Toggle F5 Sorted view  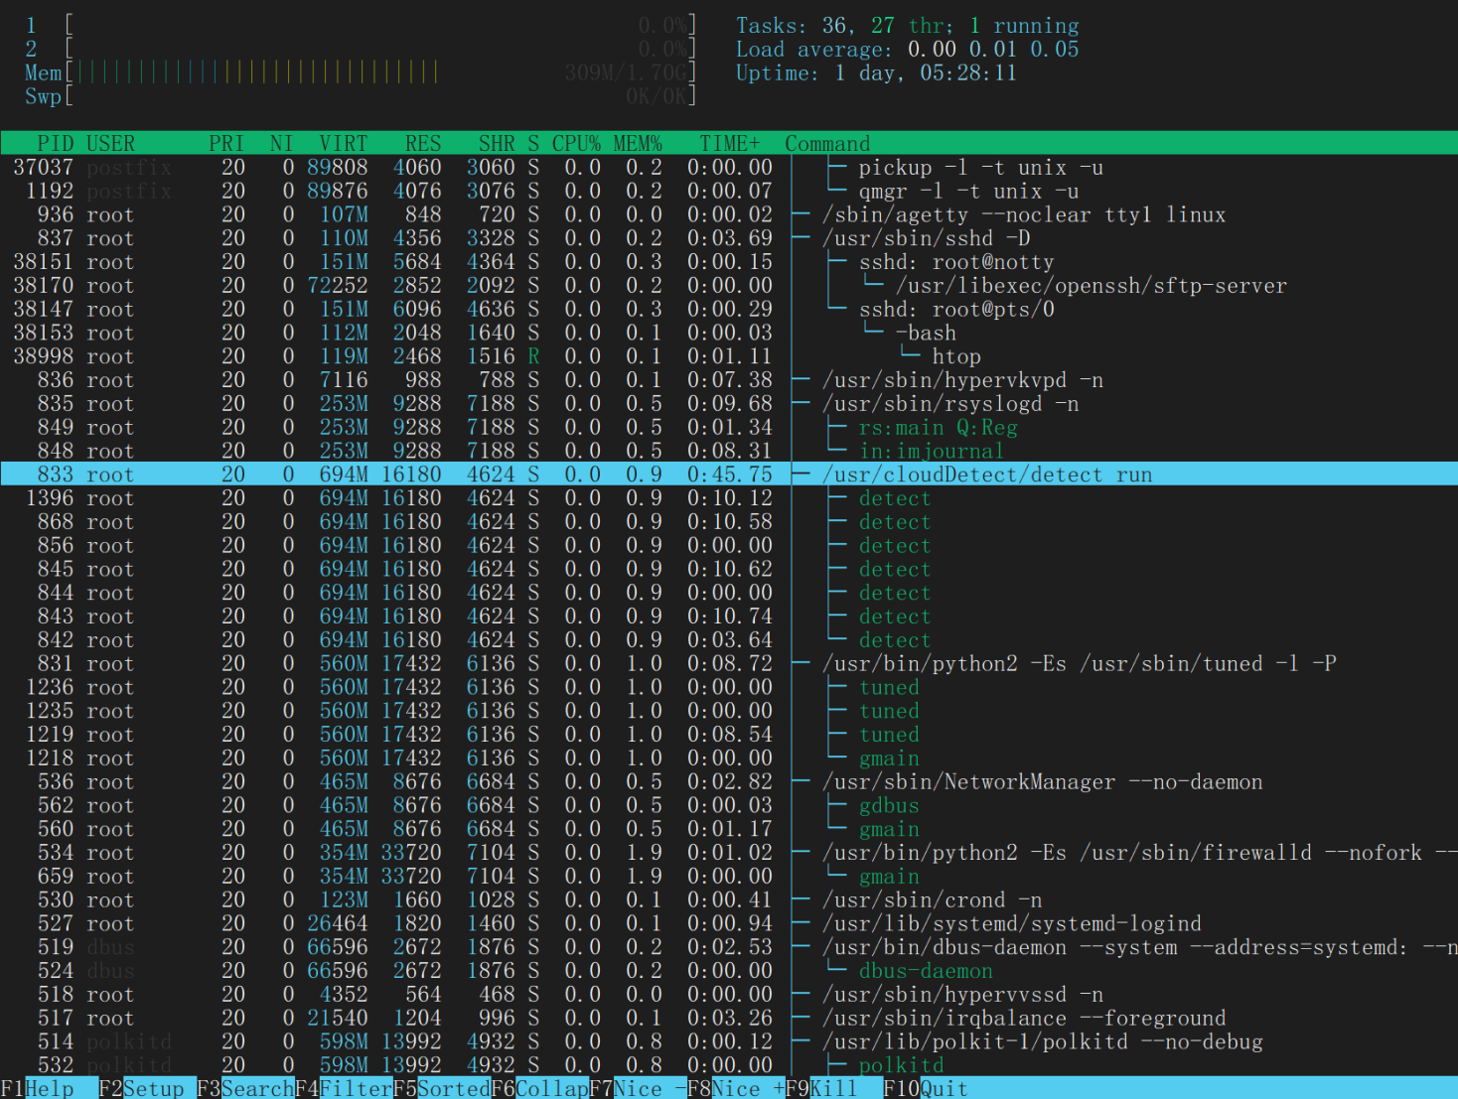click(x=442, y=1088)
